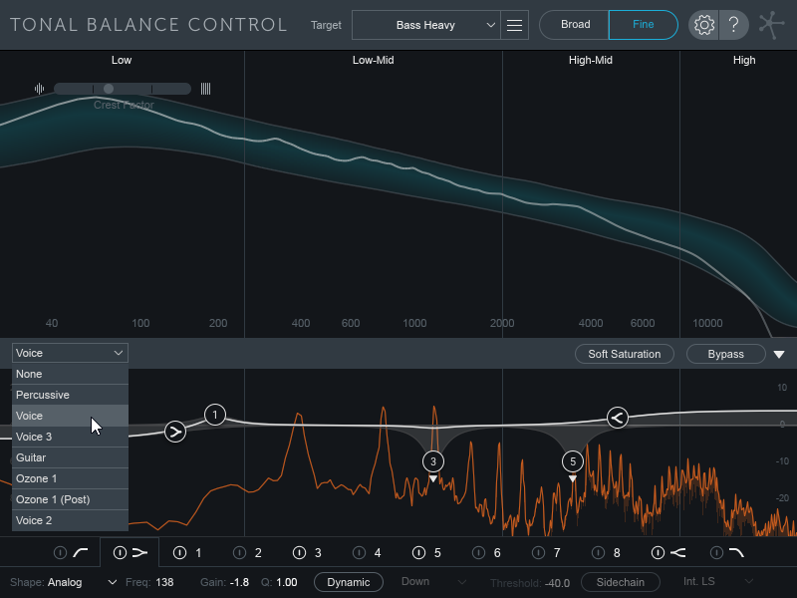Open the Int. LS sidechain dropdown
This screenshot has width=797, height=598.
tap(717, 582)
